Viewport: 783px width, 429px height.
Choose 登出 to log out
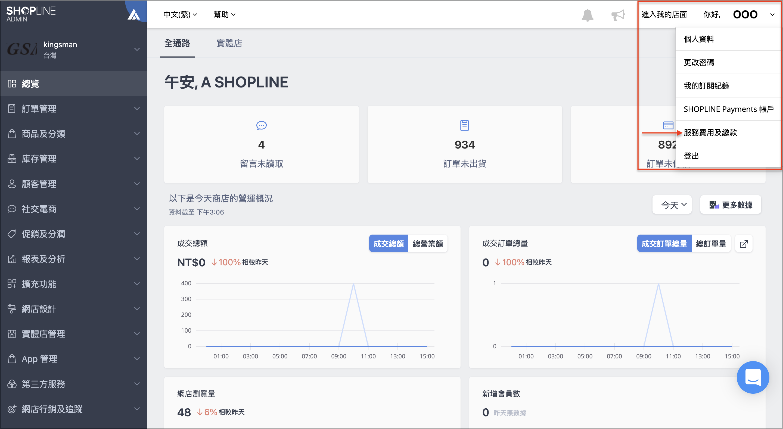pyautogui.click(x=728, y=156)
